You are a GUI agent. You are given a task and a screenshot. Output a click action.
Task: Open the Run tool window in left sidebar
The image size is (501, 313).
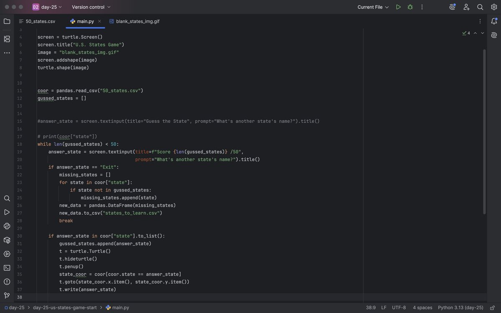point(7,212)
